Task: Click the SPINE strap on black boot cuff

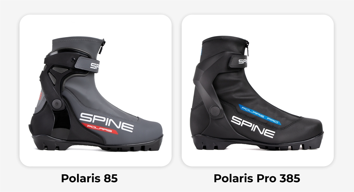Action: (x=239, y=61)
